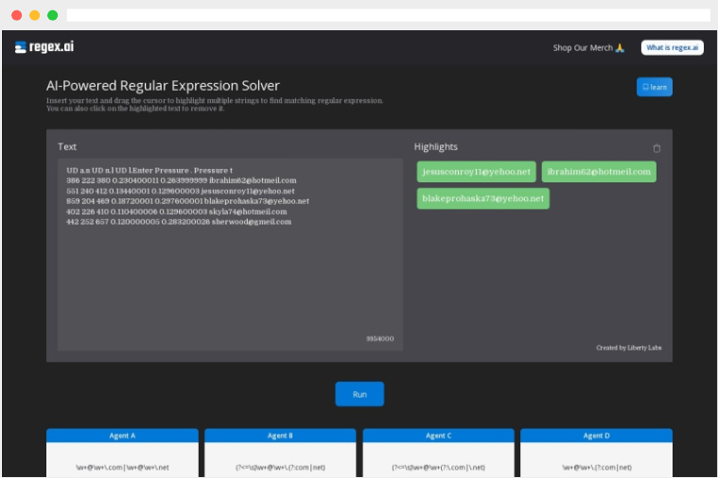Click sherwood@gmeil.com in the text

[x=251, y=222]
